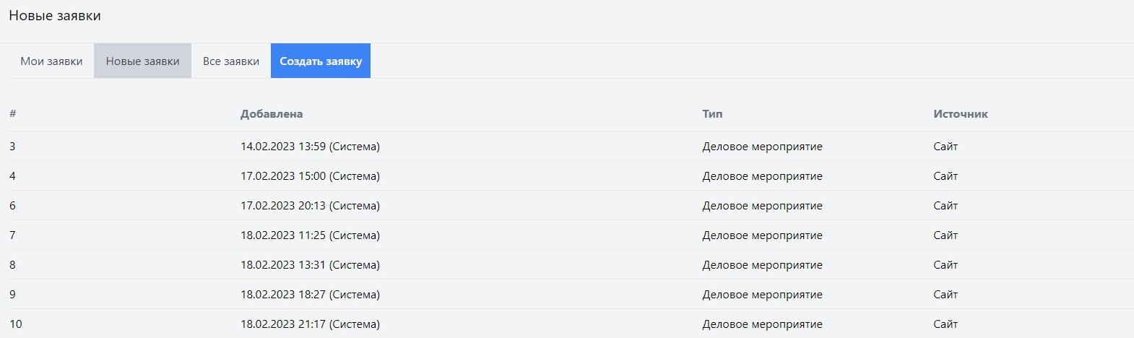Click the Тип column header

pyautogui.click(x=712, y=114)
